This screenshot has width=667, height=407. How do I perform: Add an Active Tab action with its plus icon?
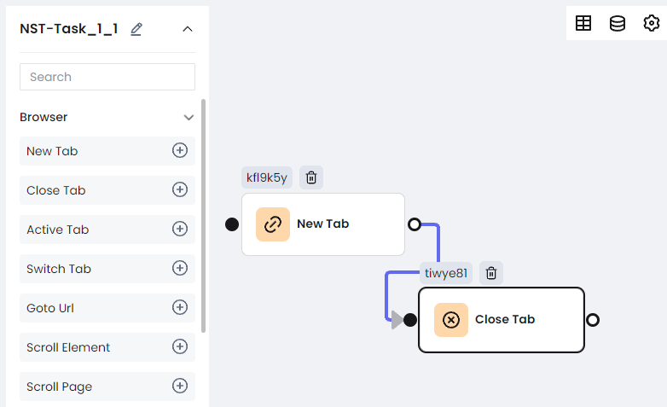click(x=180, y=229)
